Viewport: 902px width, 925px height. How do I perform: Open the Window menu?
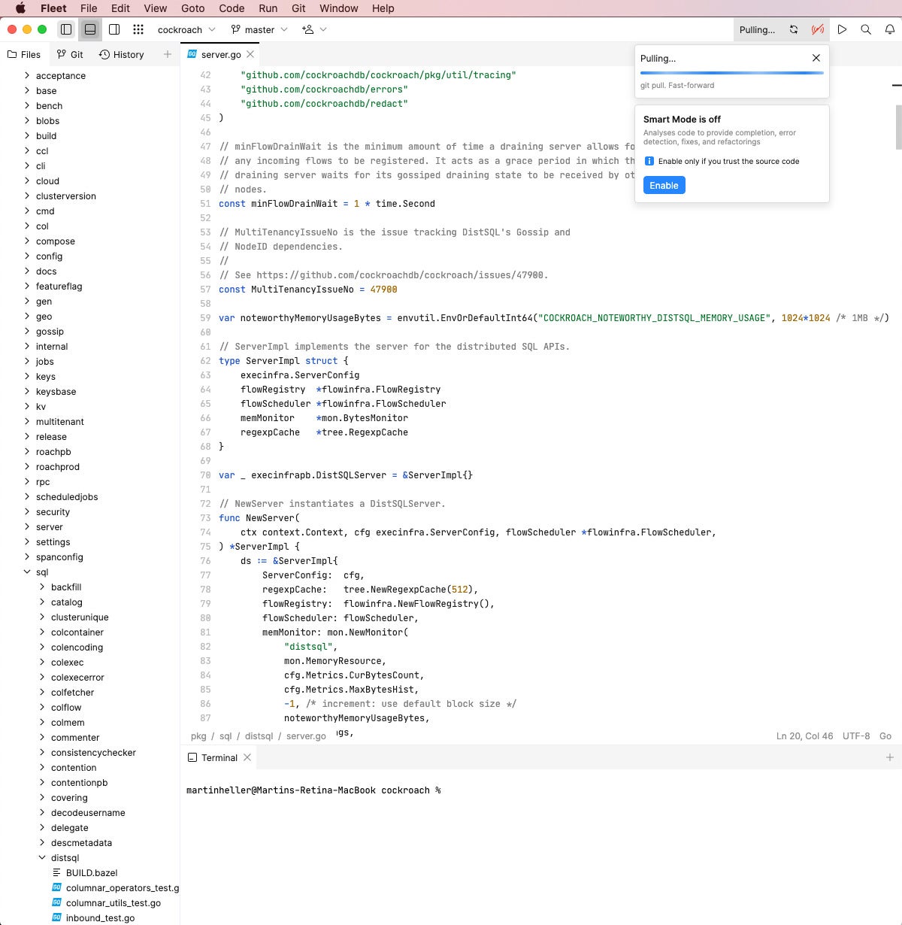pyautogui.click(x=339, y=8)
